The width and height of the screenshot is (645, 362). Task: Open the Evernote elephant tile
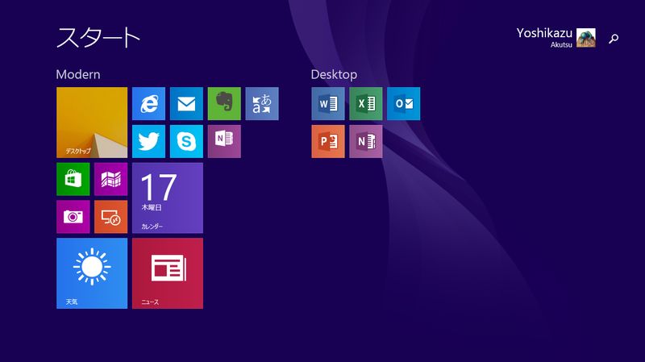pyautogui.click(x=224, y=103)
